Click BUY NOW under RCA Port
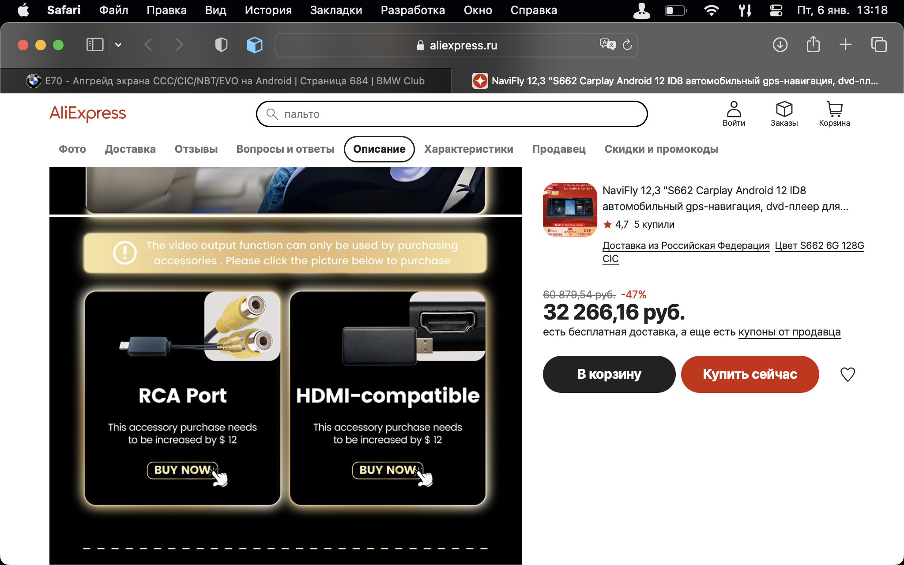The image size is (904, 565). pos(183,470)
